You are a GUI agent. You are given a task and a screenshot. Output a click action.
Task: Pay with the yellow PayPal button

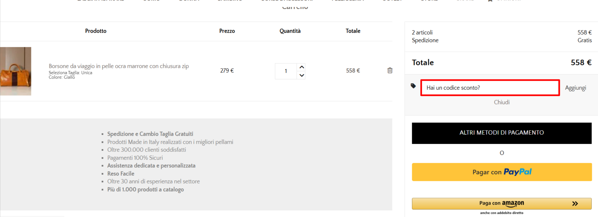point(502,172)
